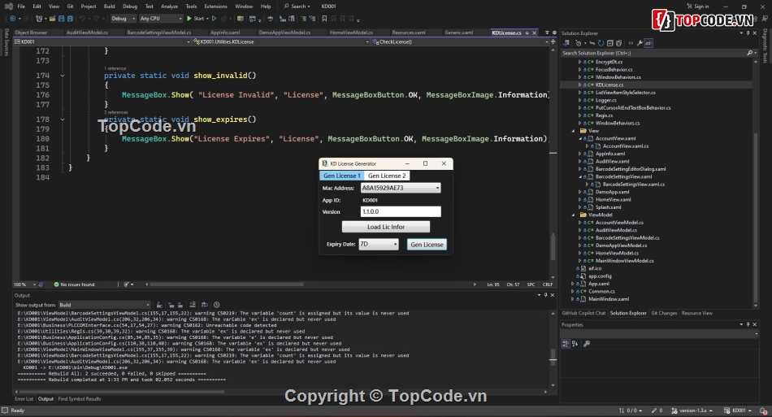Open the Show output from Build dropdown
The width and height of the screenshot is (772, 417).
pyautogui.click(x=104, y=305)
